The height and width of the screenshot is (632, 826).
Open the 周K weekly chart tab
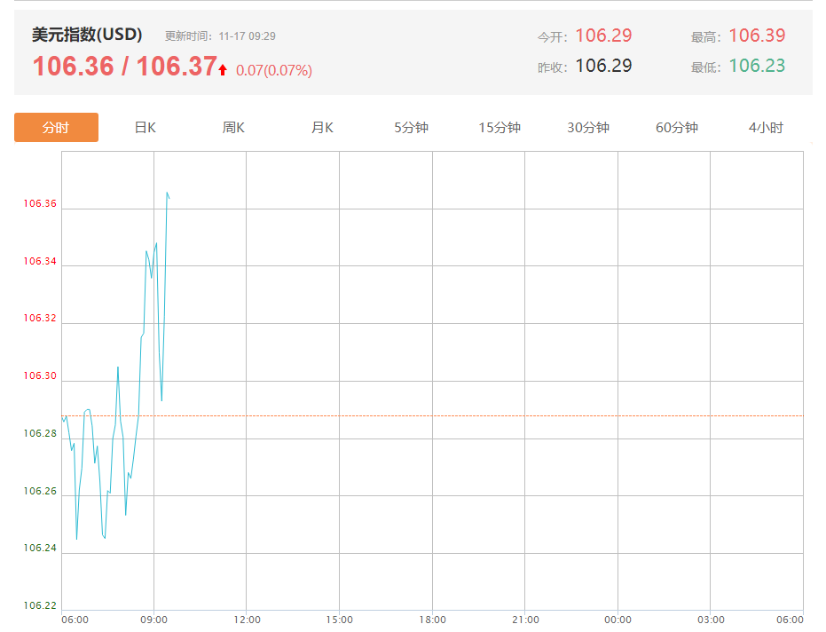click(233, 128)
